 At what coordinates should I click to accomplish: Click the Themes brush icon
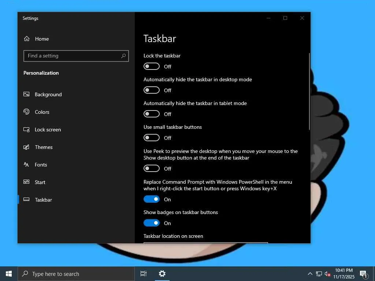click(x=26, y=147)
